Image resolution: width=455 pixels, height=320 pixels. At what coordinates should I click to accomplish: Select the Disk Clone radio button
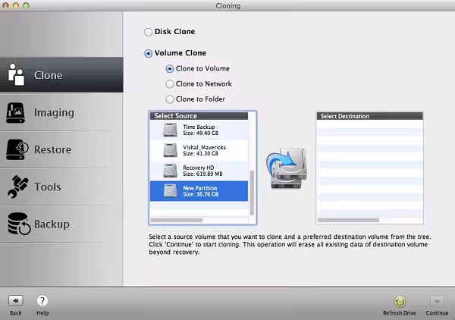coord(149,32)
